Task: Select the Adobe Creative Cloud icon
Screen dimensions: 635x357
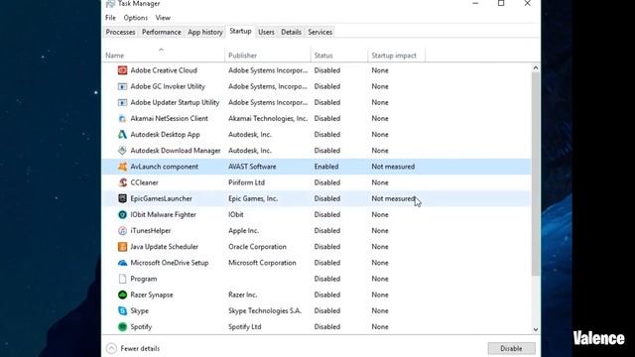Action: pos(122,70)
